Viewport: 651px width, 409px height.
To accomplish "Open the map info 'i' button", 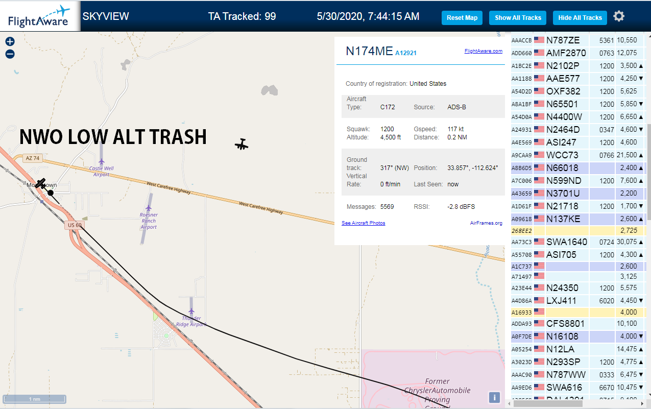I will [494, 398].
